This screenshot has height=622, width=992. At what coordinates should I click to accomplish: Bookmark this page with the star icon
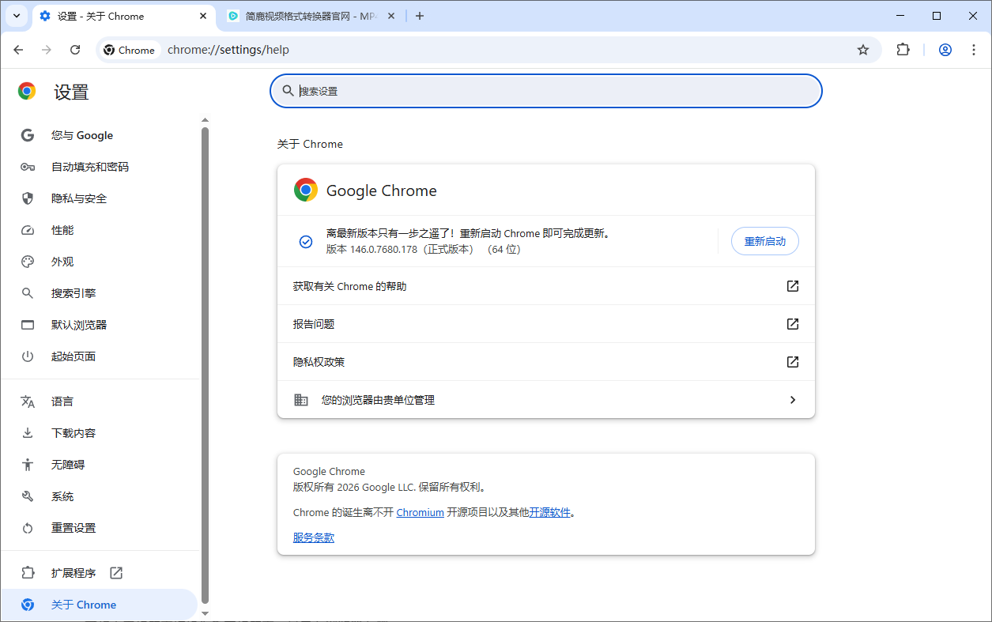[862, 49]
